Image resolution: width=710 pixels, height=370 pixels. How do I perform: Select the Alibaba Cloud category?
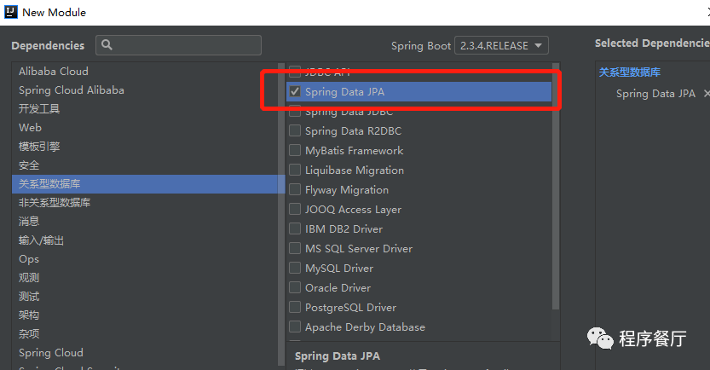pyautogui.click(x=54, y=71)
